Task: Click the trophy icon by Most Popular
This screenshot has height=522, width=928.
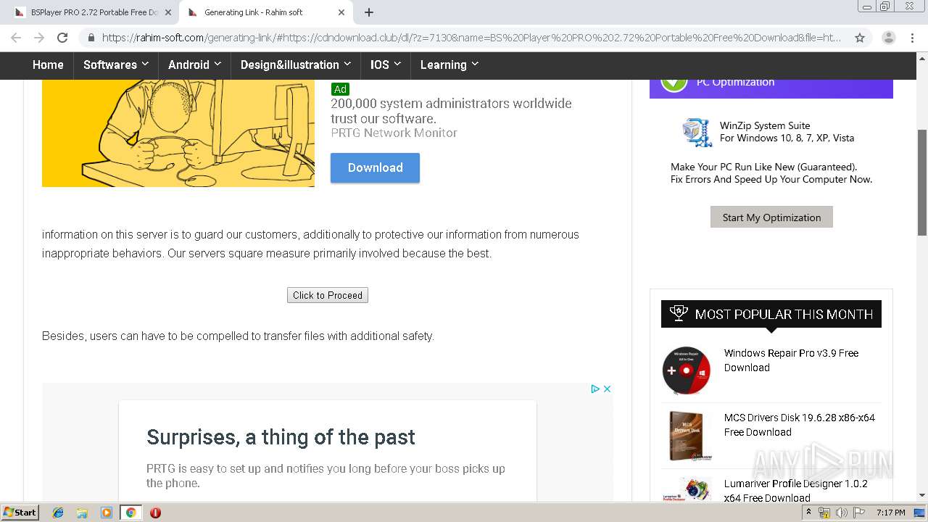Action: 679,313
